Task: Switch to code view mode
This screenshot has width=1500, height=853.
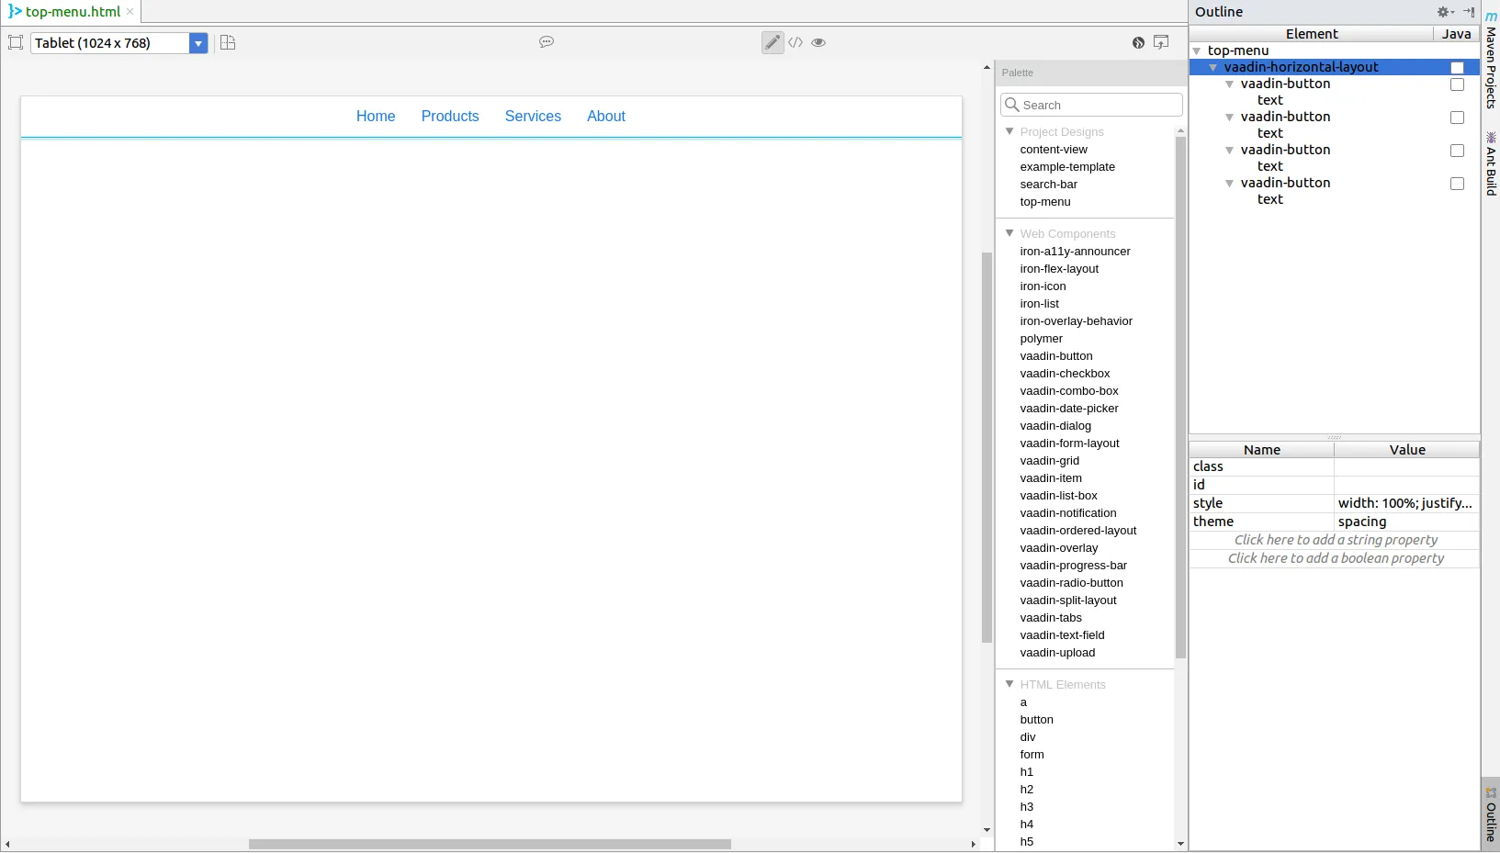Action: click(x=795, y=42)
